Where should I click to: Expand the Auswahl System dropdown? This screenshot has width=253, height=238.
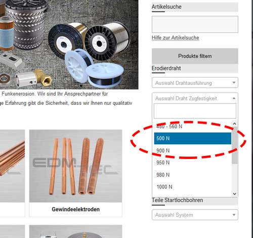coord(195,215)
